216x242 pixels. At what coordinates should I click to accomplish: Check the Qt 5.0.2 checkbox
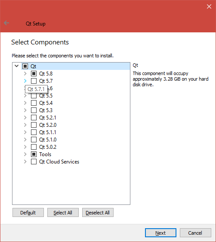[34, 147]
